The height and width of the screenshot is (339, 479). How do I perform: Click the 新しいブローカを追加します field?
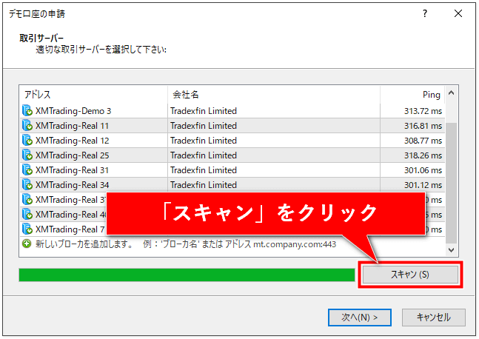click(x=232, y=244)
